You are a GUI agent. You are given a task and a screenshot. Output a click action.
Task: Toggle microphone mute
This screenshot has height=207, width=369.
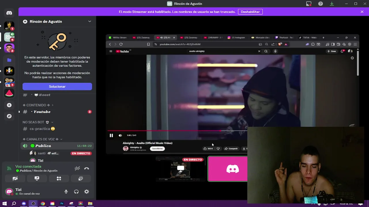[x=66, y=192]
